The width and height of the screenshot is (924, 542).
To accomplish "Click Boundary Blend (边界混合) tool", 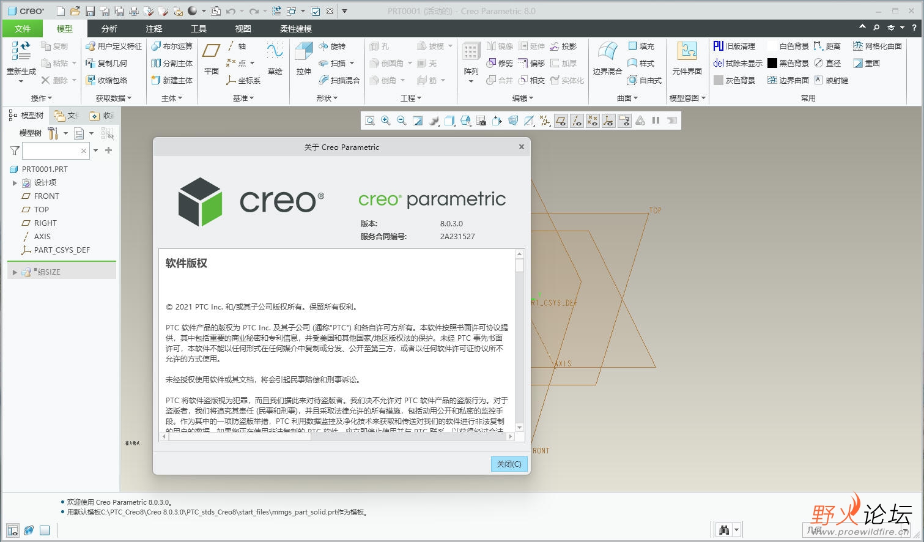I will [607, 58].
